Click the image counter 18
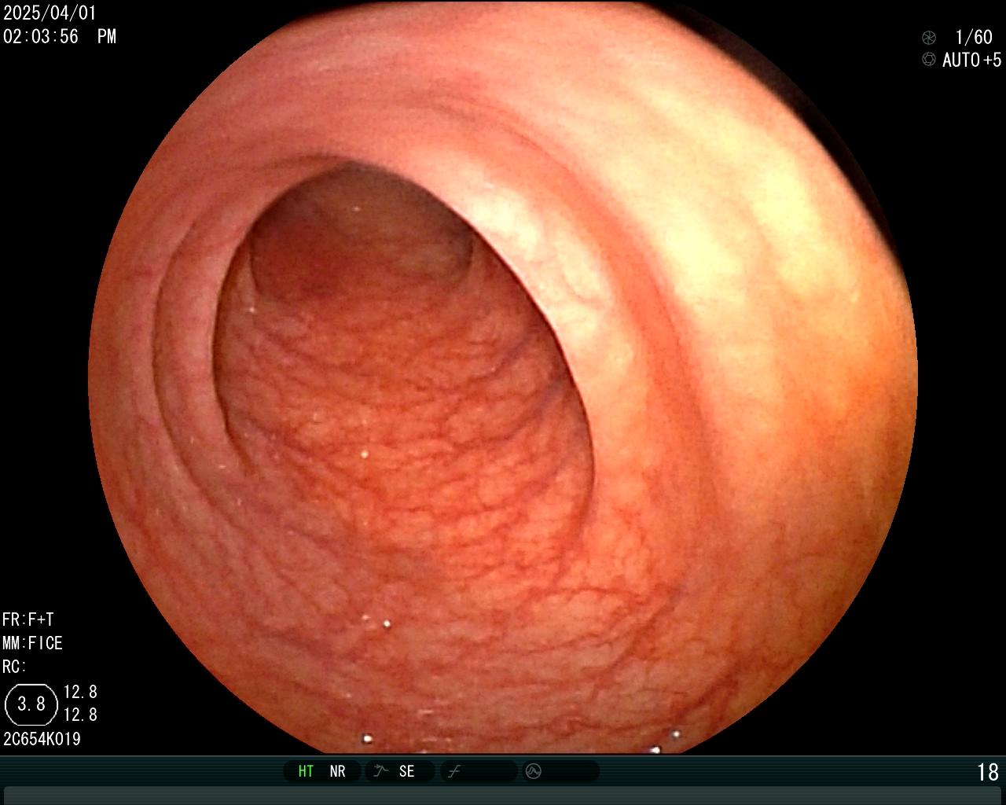Image resolution: width=1006 pixels, height=805 pixels. click(988, 772)
